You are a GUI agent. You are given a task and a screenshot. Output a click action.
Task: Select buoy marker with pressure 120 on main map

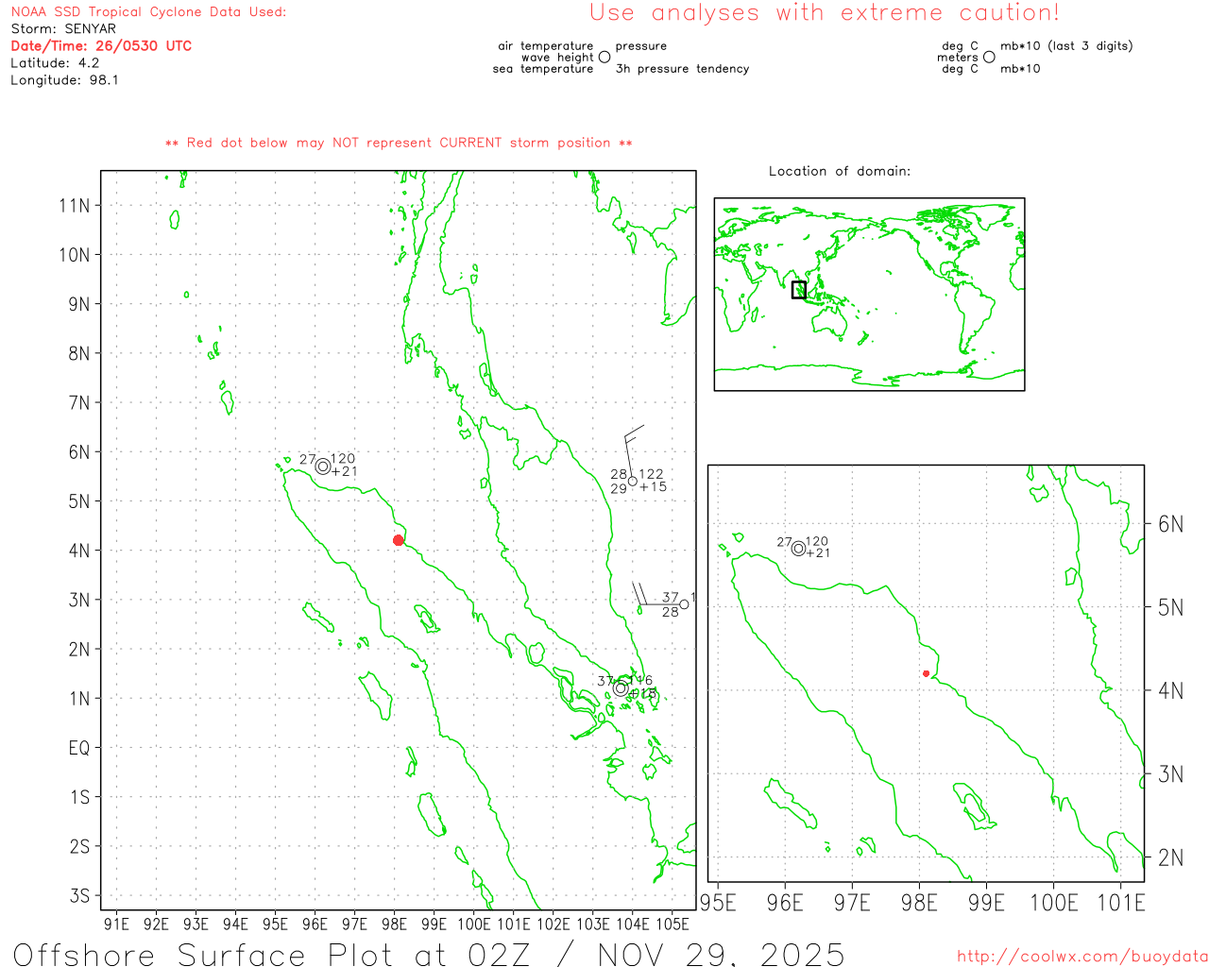[323, 466]
